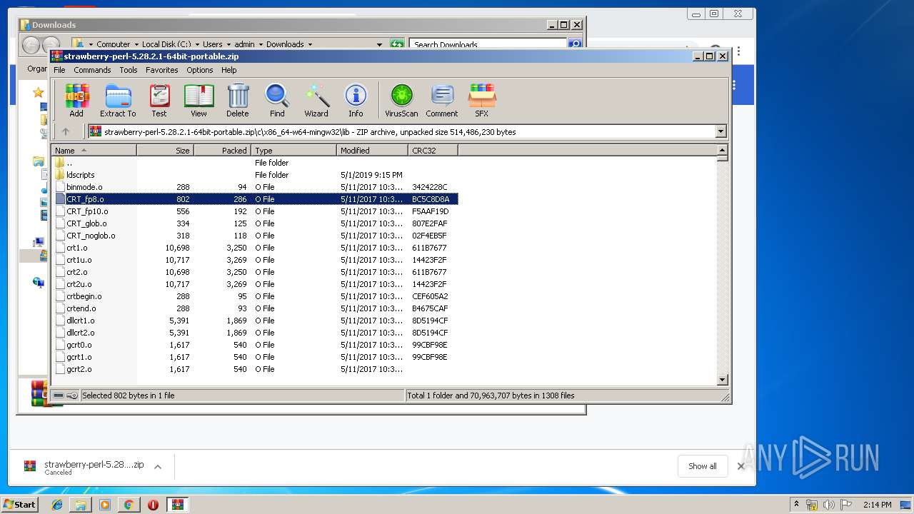The height and width of the screenshot is (514, 914).
Task: Select file crt1u.o
Action: [x=255, y=260]
